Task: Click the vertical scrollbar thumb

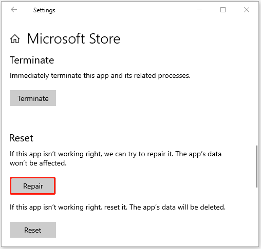Action: (257, 167)
